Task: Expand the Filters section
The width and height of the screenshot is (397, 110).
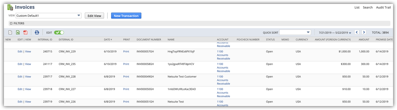Action: pos(17,23)
